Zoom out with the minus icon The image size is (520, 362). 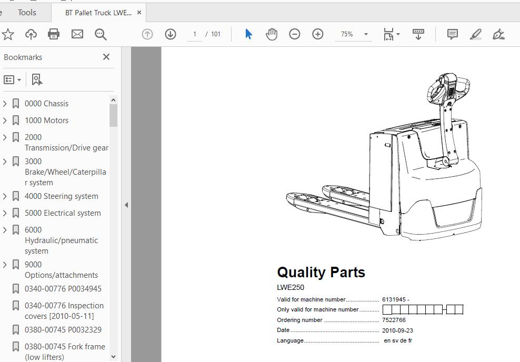(x=295, y=34)
